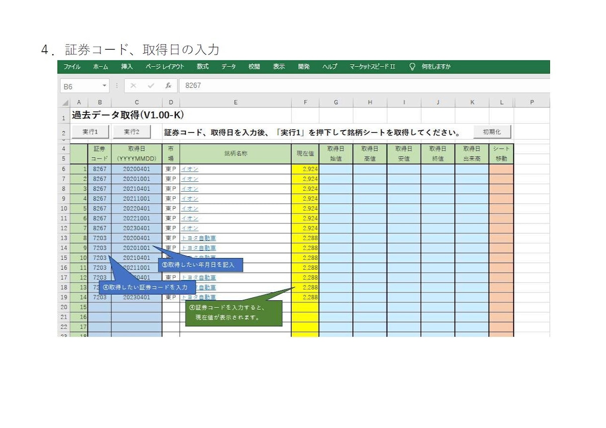Click the 取得日 出来高 heading cell

[x=472, y=154]
